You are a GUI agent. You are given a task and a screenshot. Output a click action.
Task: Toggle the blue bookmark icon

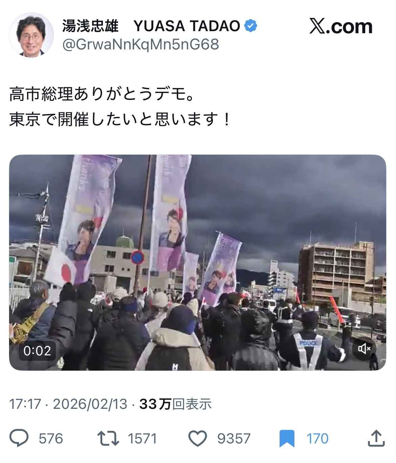pyautogui.click(x=287, y=439)
